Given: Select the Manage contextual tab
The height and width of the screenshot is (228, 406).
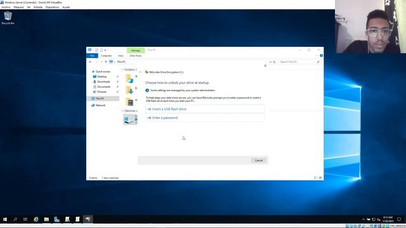Looking at the screenshot, I should click(136, 51).
